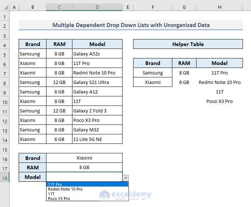This screenshot has width=251, height=207.
Task: Click 'Xiaomi' in the helper table
Action: 153,82
